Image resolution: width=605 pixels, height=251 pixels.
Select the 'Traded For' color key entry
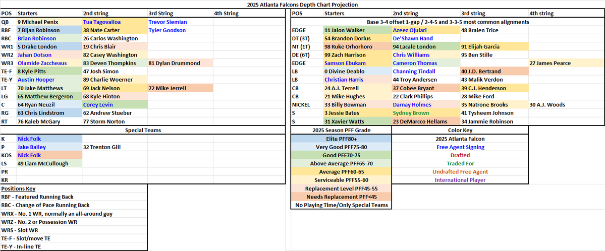click(x=460, y=163)
